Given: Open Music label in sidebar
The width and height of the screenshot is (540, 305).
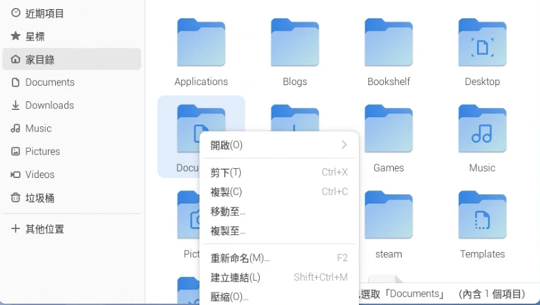Looking at the screenshot, I should click(38, 128).
